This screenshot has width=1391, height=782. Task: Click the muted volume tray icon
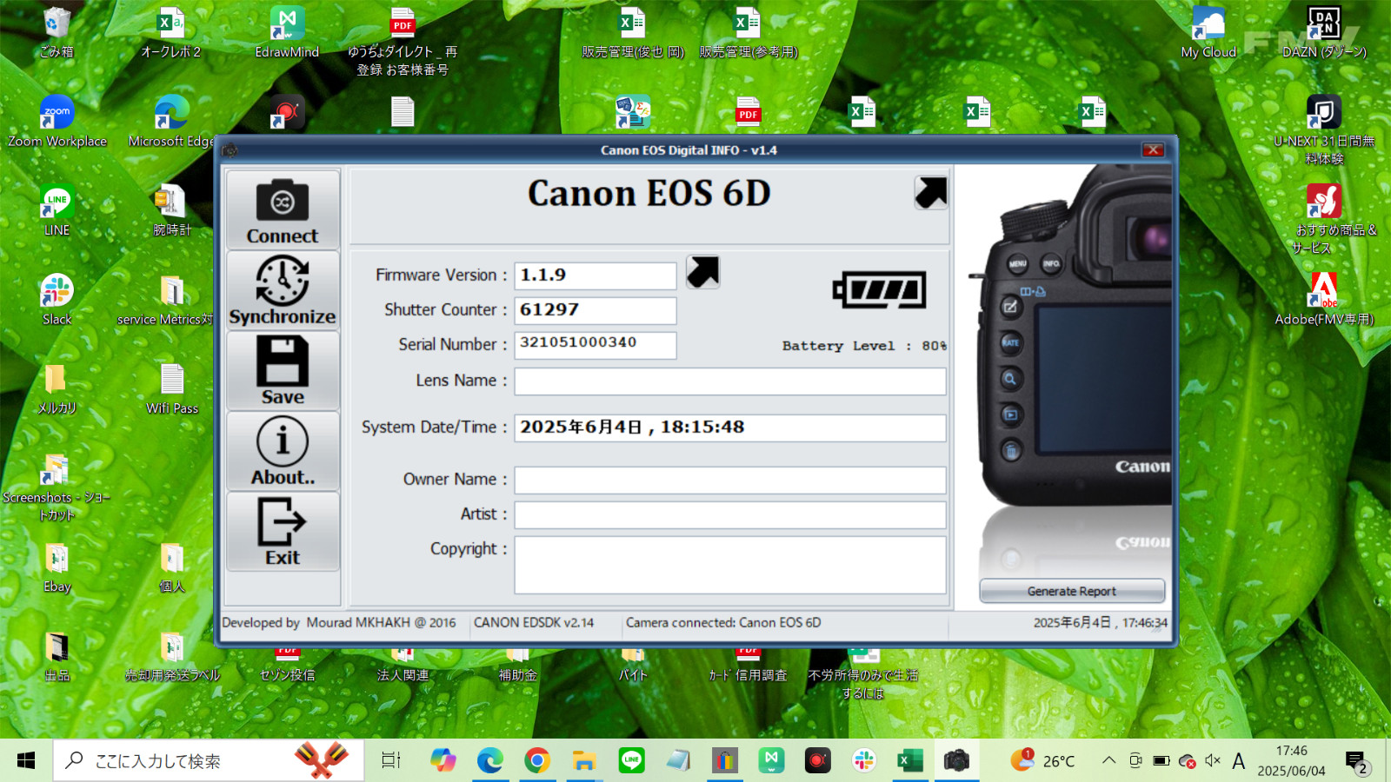pos(1213,760)
